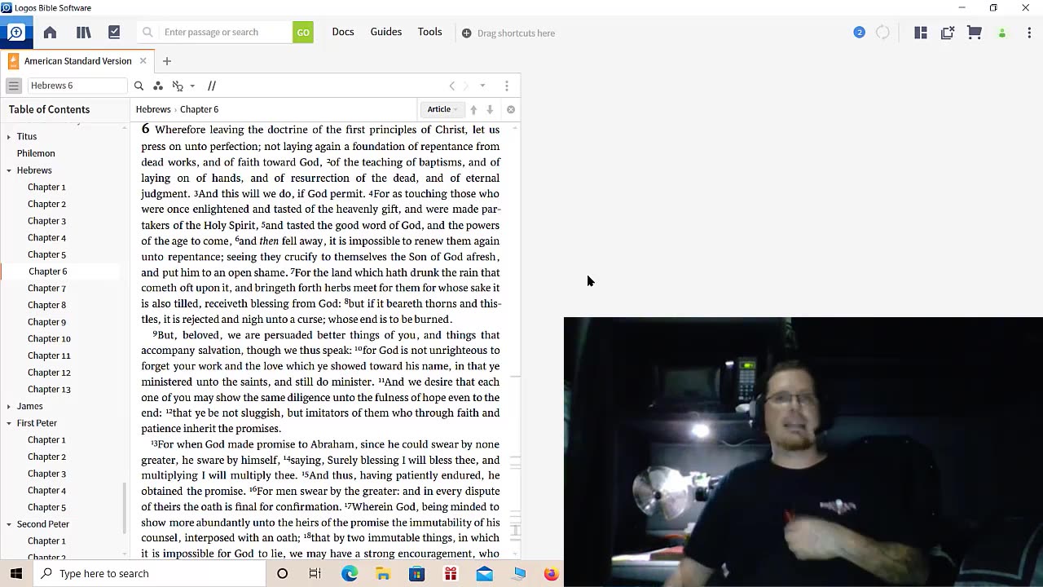Open Chapter 9 in the contents

tap(46, 322)
